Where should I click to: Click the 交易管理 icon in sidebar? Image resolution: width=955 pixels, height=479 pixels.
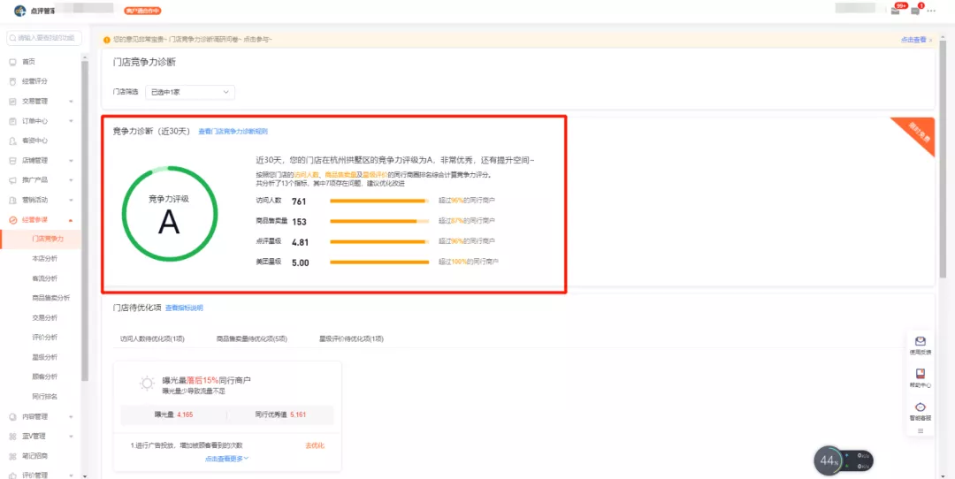tap(12, 101)
